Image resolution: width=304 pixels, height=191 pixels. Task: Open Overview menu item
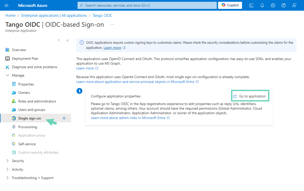(x=19, y=50)
